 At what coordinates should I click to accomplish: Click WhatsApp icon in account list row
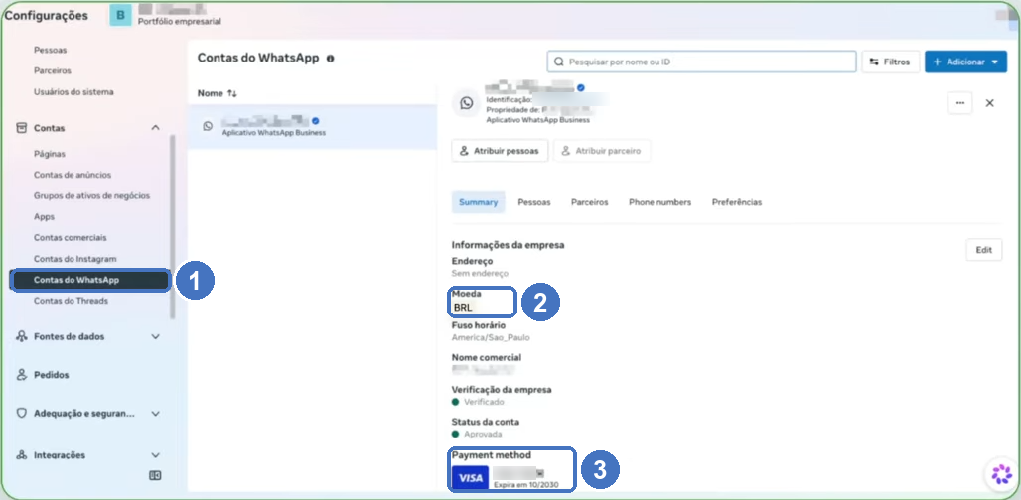[x=208, y=126]
